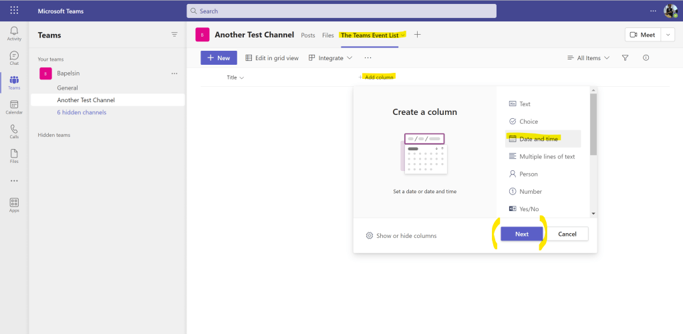Image resolution: width=683 pixels, height=334 pixels.
Task: Open the list info icon
Action: (x=646, y=58)
